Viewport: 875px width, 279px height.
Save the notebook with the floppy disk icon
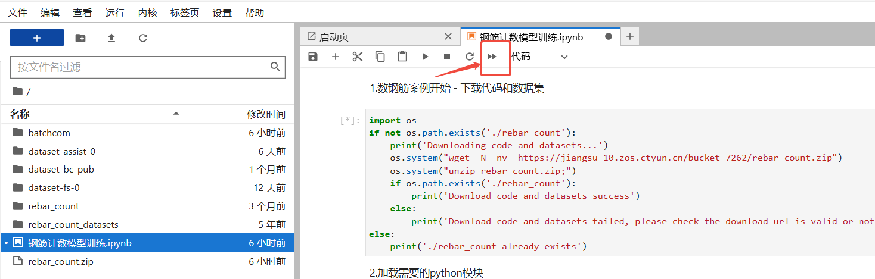click(x=313, y=57)
